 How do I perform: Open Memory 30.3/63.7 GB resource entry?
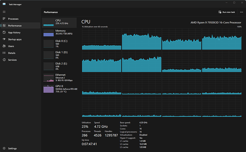[x=59, y=33]
